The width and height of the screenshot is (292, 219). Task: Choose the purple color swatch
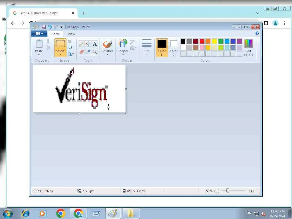click(240, 41)
